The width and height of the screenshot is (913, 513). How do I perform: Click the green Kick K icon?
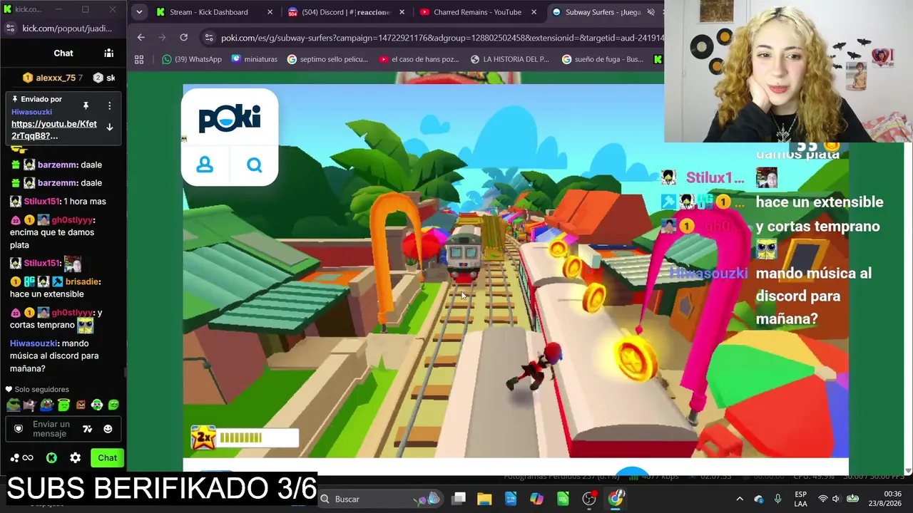tap(51, 458)
